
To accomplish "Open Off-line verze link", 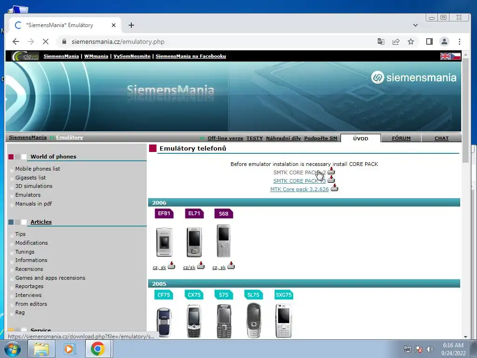I will 225,138.
